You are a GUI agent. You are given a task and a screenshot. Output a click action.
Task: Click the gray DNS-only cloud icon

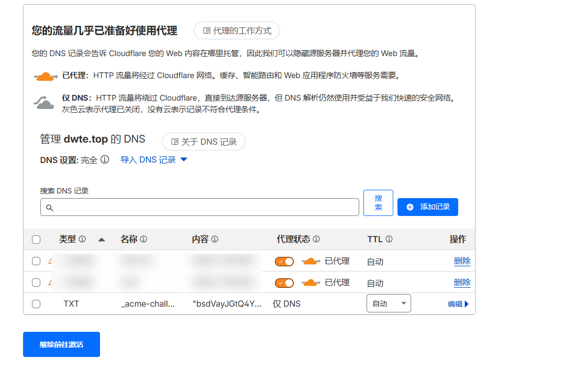[43, 103]
